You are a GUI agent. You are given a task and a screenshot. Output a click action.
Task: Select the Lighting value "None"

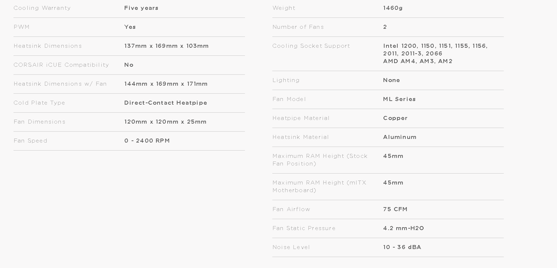click(x=391, y=80)
